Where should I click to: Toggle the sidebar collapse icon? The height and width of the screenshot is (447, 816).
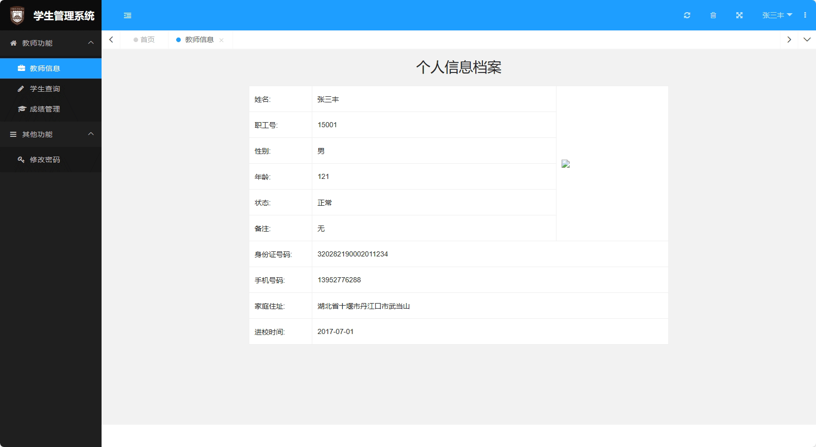(x=127, y=15)
